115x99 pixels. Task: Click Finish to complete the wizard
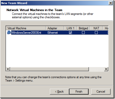[79, 92]
